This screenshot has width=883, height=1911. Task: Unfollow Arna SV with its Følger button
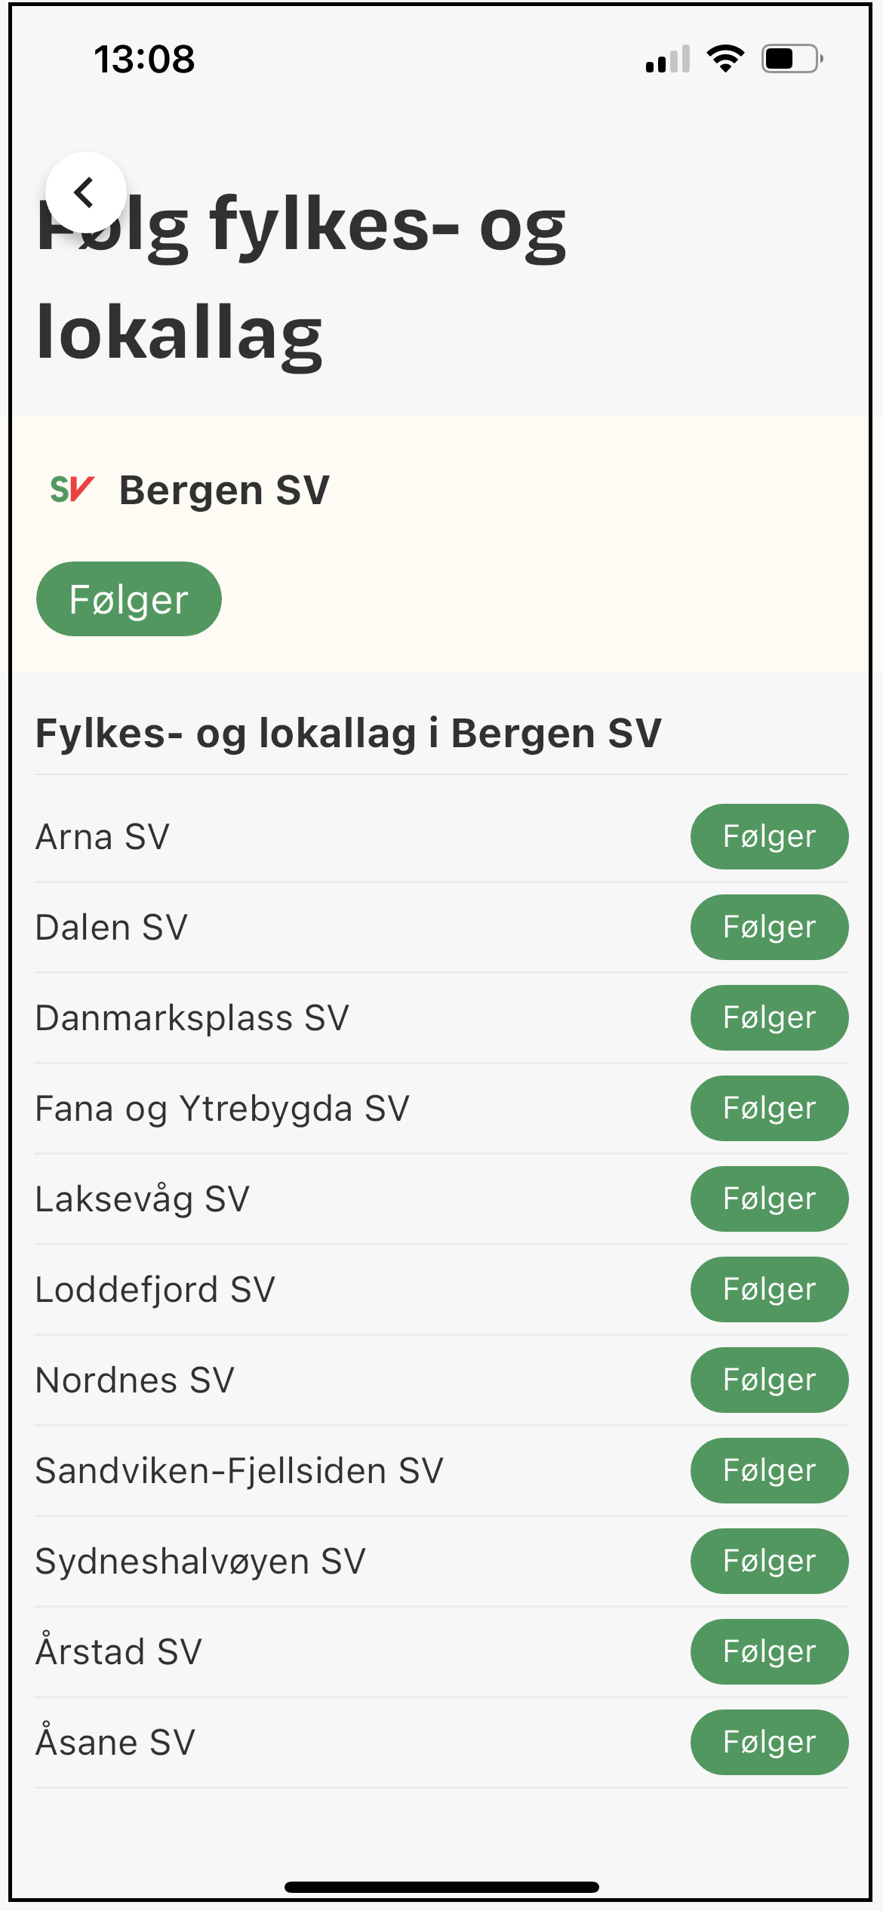(x=769, y=836)
